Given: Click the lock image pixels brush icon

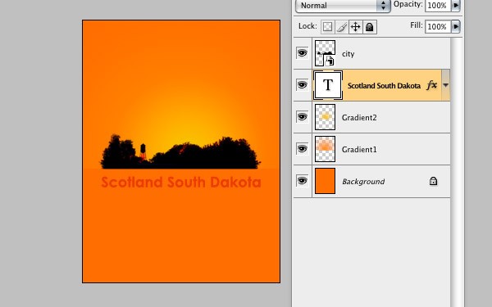Looking at the screenshot, I should coord(342,27).
